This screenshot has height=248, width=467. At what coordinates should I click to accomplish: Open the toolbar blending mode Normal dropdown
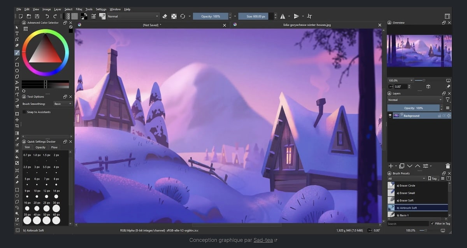coord(133,16)
